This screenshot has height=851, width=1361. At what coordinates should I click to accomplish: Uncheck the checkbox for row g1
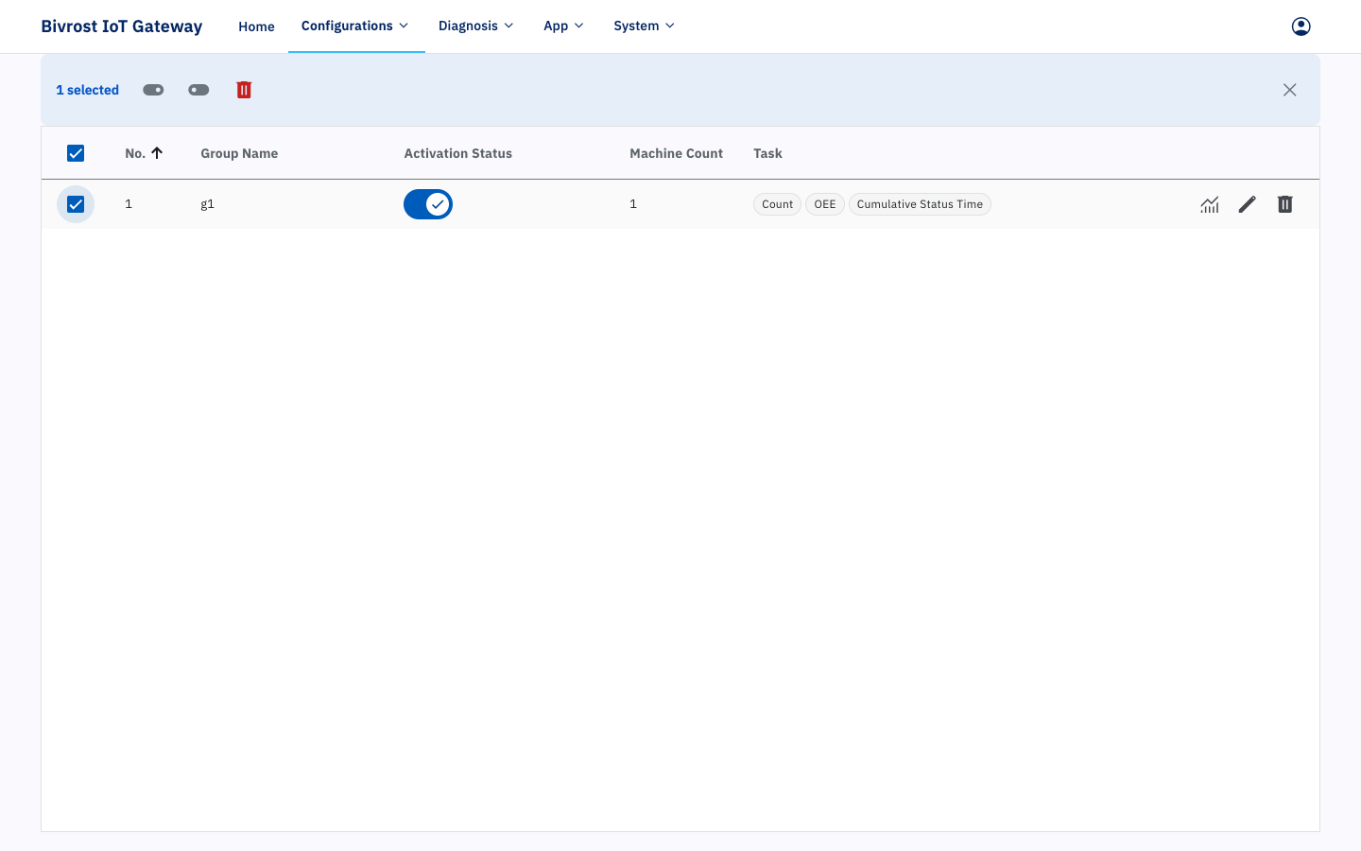click(x=76, y=204)
